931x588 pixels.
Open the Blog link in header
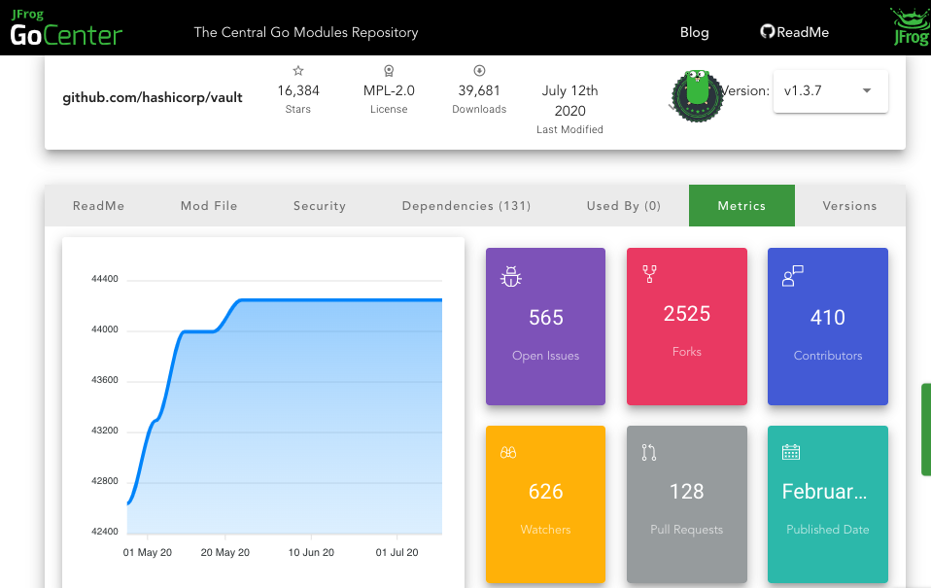[694, 32]
